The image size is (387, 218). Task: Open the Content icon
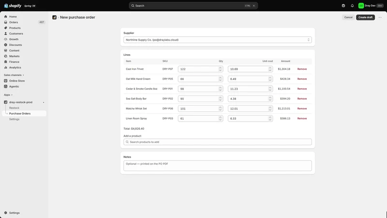point(6,50)
